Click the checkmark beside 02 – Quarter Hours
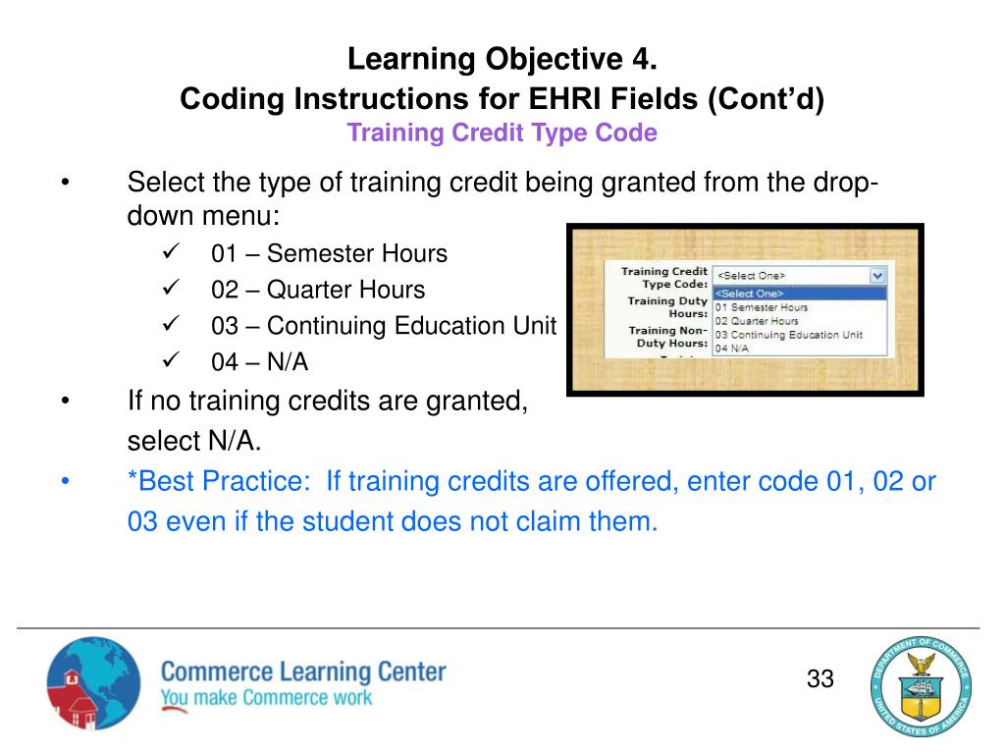This screenshot has height=754, width=1005. point(168,289)
